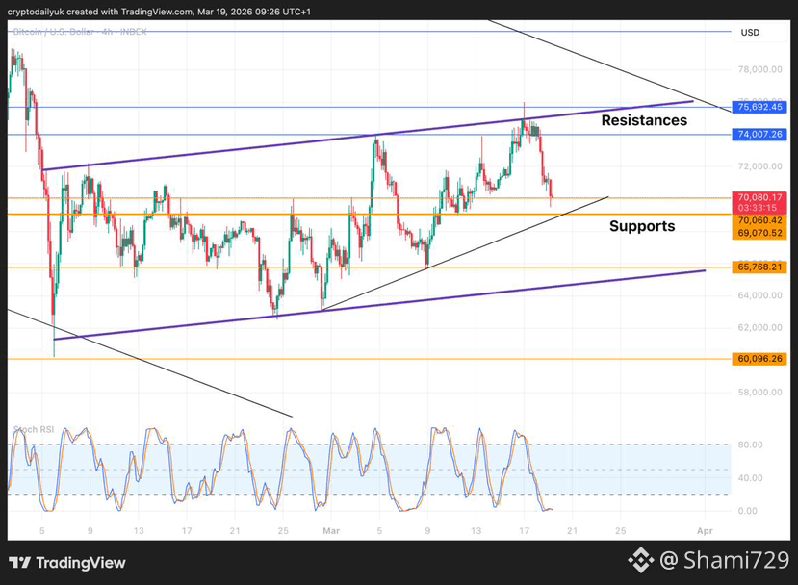Click the 70,060.42 support price label
The height and width of the screenshot is (585, 798).
759,220
